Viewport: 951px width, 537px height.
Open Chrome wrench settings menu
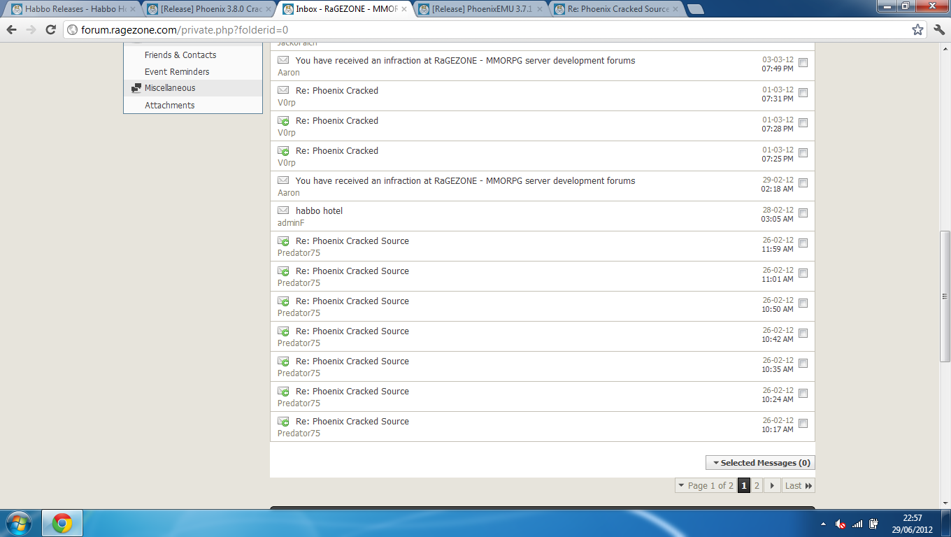point(938,29)
